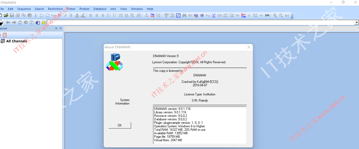
Task: Expand toolbar options overflow arrow
Action: [292, 17]
